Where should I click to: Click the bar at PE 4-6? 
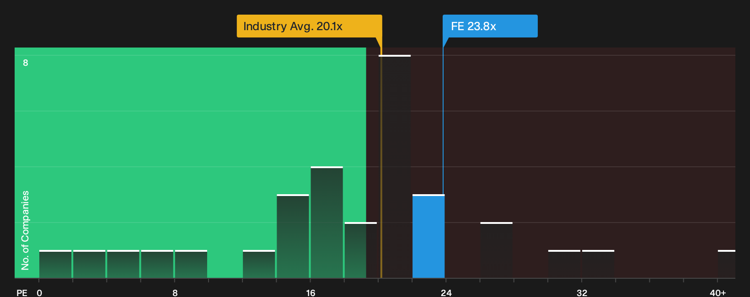click(x=123, y=264)
